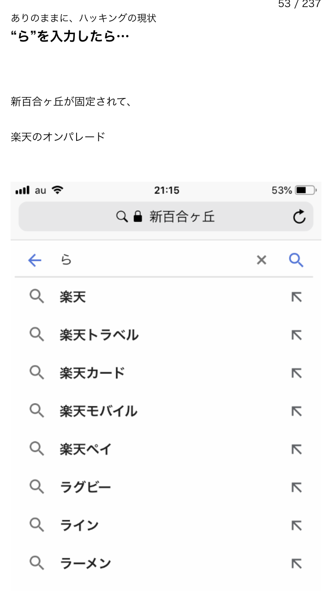Open the 楽天モバイル suggestion

click(x=99, y=411)
